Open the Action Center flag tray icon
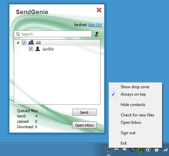 (117, 150)
